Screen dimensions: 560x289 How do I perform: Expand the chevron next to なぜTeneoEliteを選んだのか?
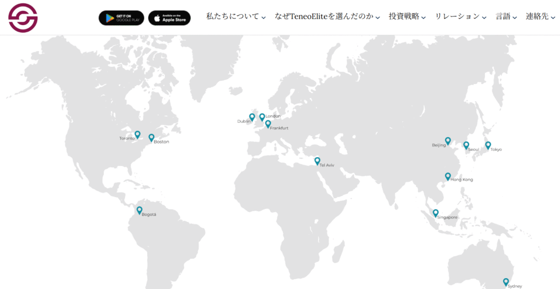378,17
